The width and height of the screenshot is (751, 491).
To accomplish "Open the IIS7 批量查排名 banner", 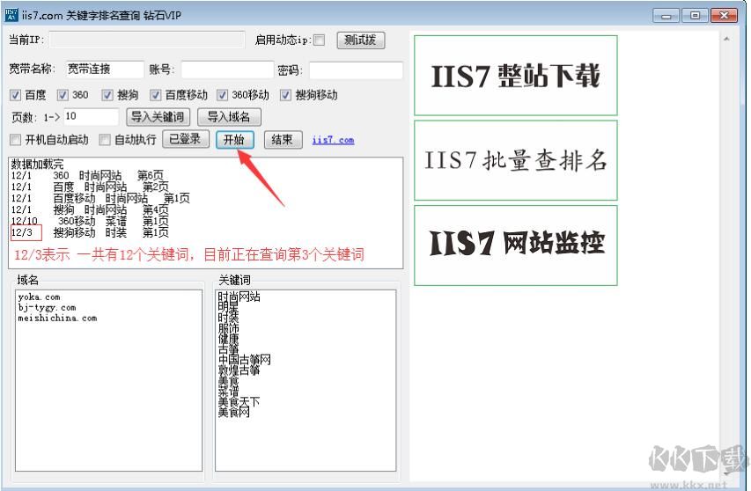I will [x=515, y=160].
